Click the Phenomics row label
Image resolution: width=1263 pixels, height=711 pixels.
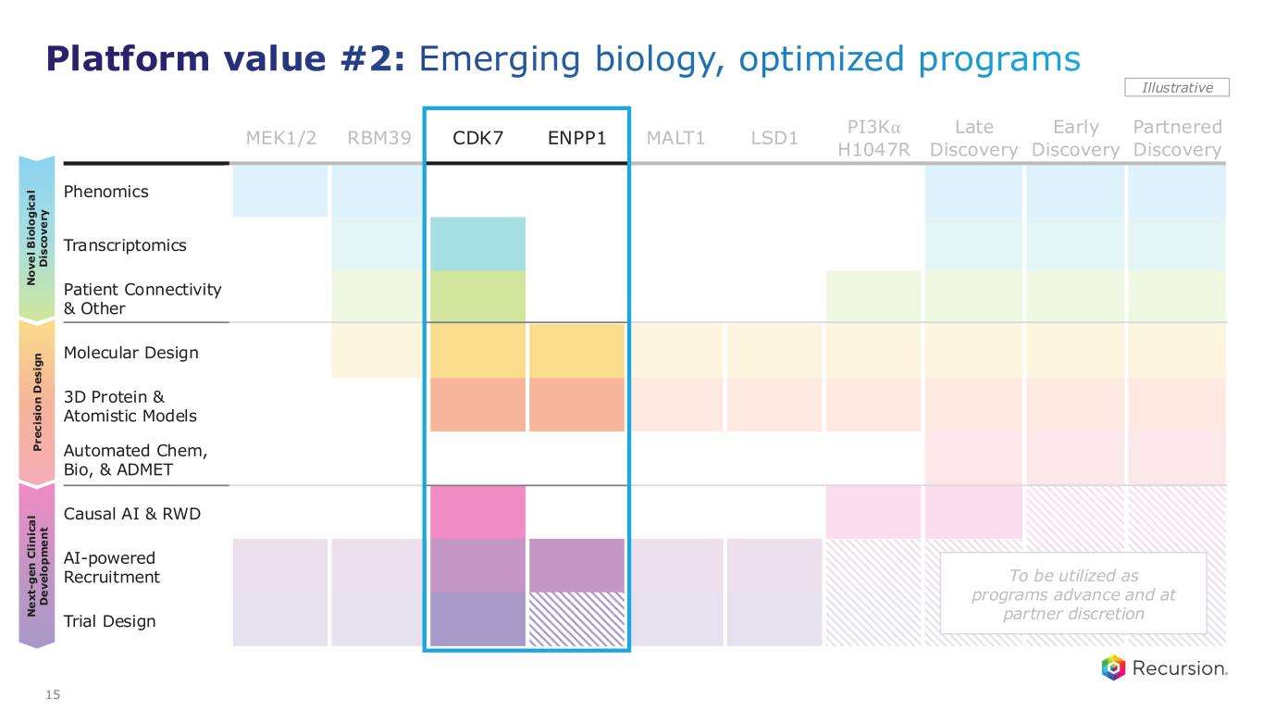click(105, 192)
